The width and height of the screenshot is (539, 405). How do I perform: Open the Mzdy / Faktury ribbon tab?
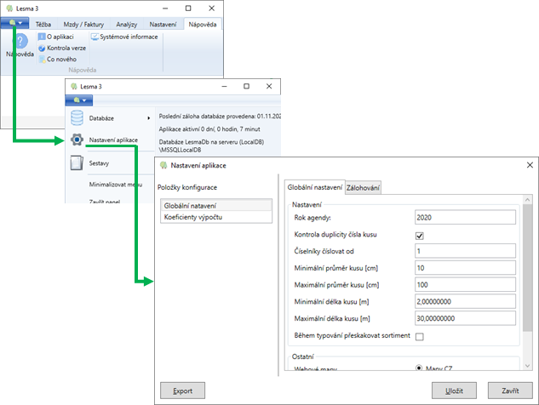coord(82,26)
